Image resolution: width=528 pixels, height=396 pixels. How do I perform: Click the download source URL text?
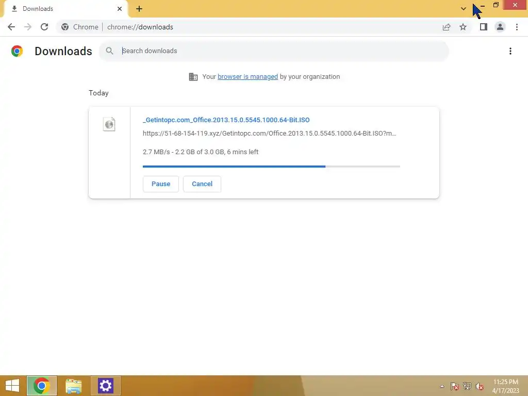pyautogui.click(x=269, y=134)
